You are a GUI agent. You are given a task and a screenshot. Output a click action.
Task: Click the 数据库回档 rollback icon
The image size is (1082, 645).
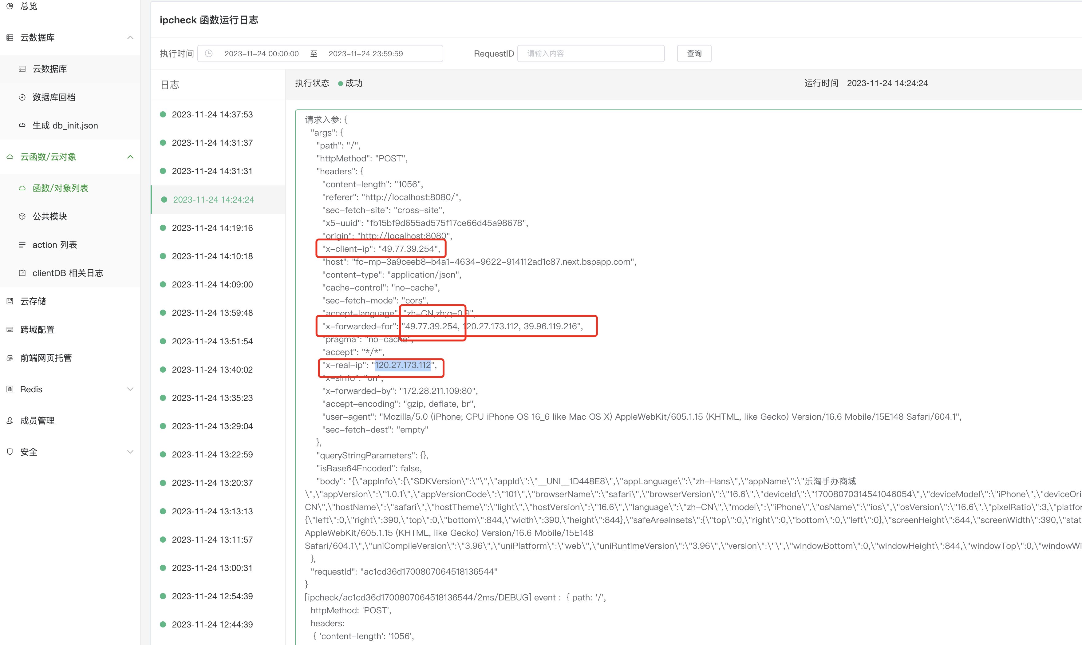(22, 97)
